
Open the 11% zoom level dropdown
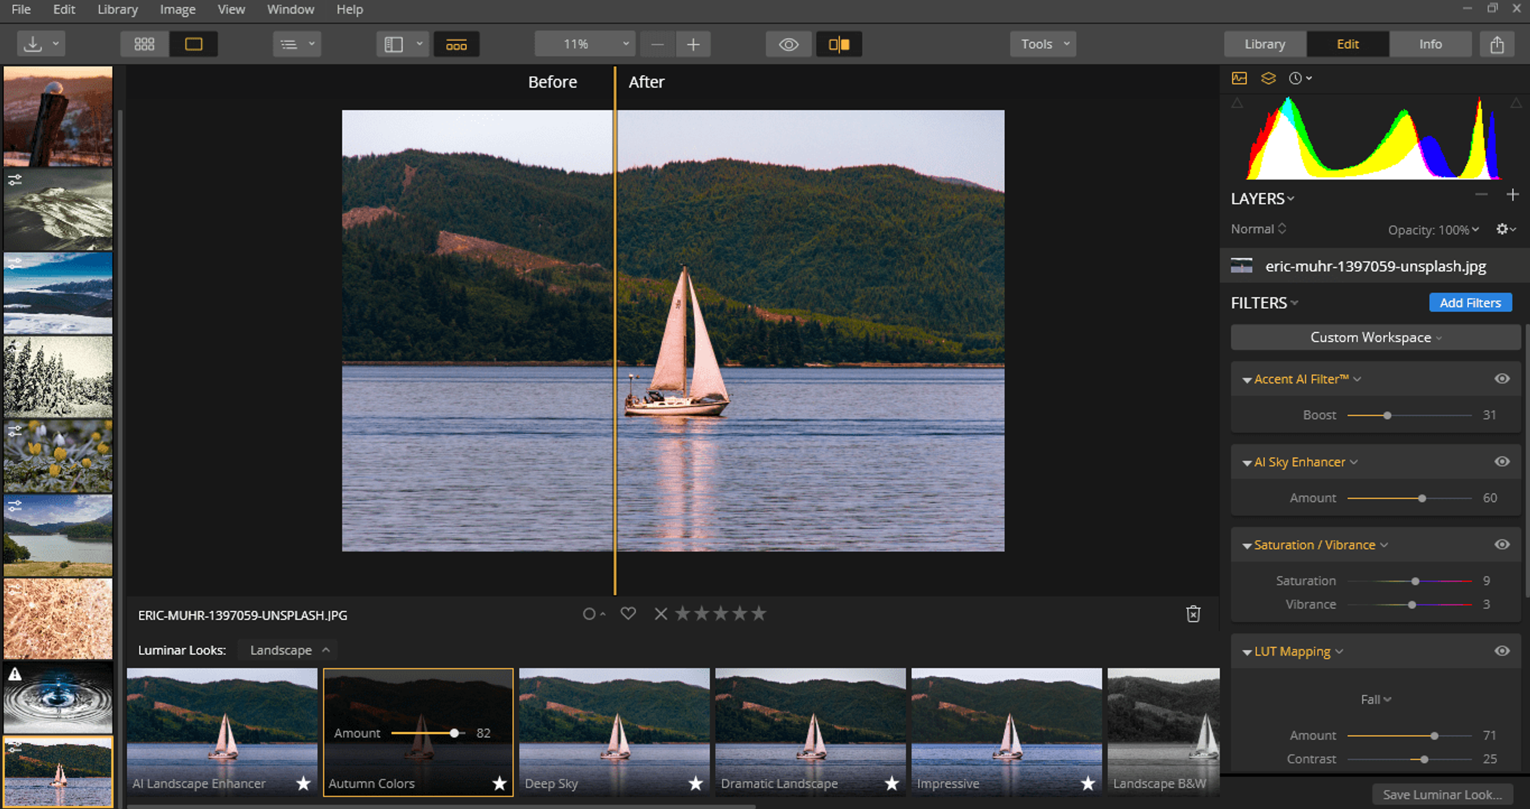(x=585, y=44)
